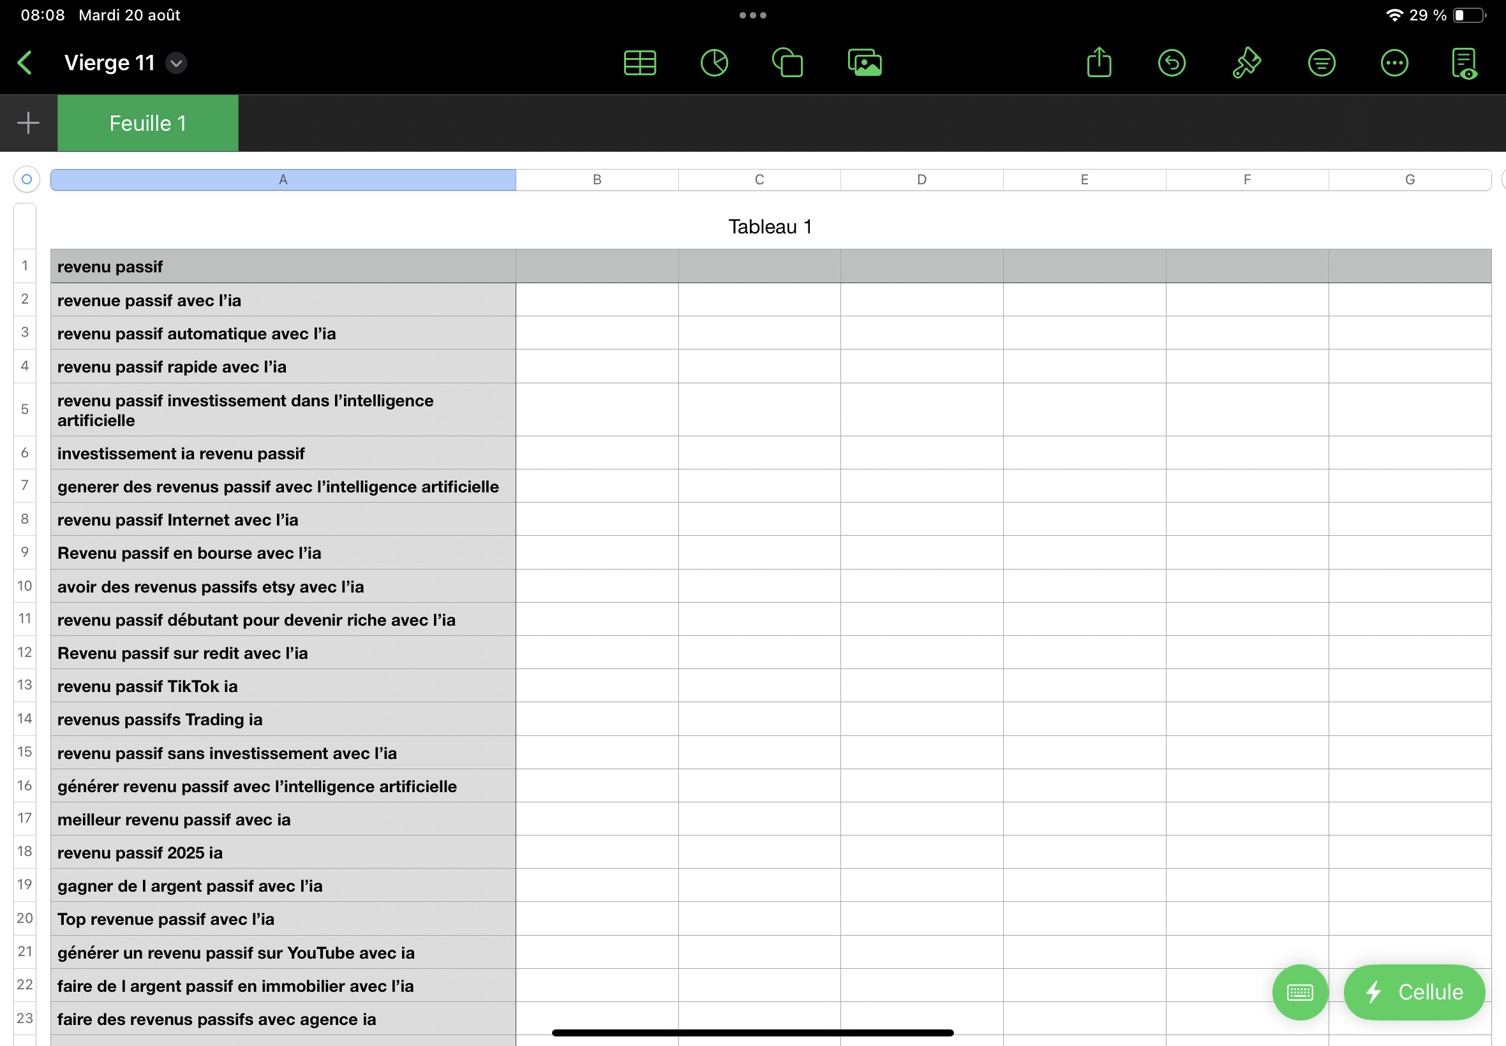Add a new sheet with plus button

pos(28,122)
